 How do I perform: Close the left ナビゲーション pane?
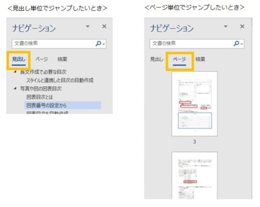104,26
